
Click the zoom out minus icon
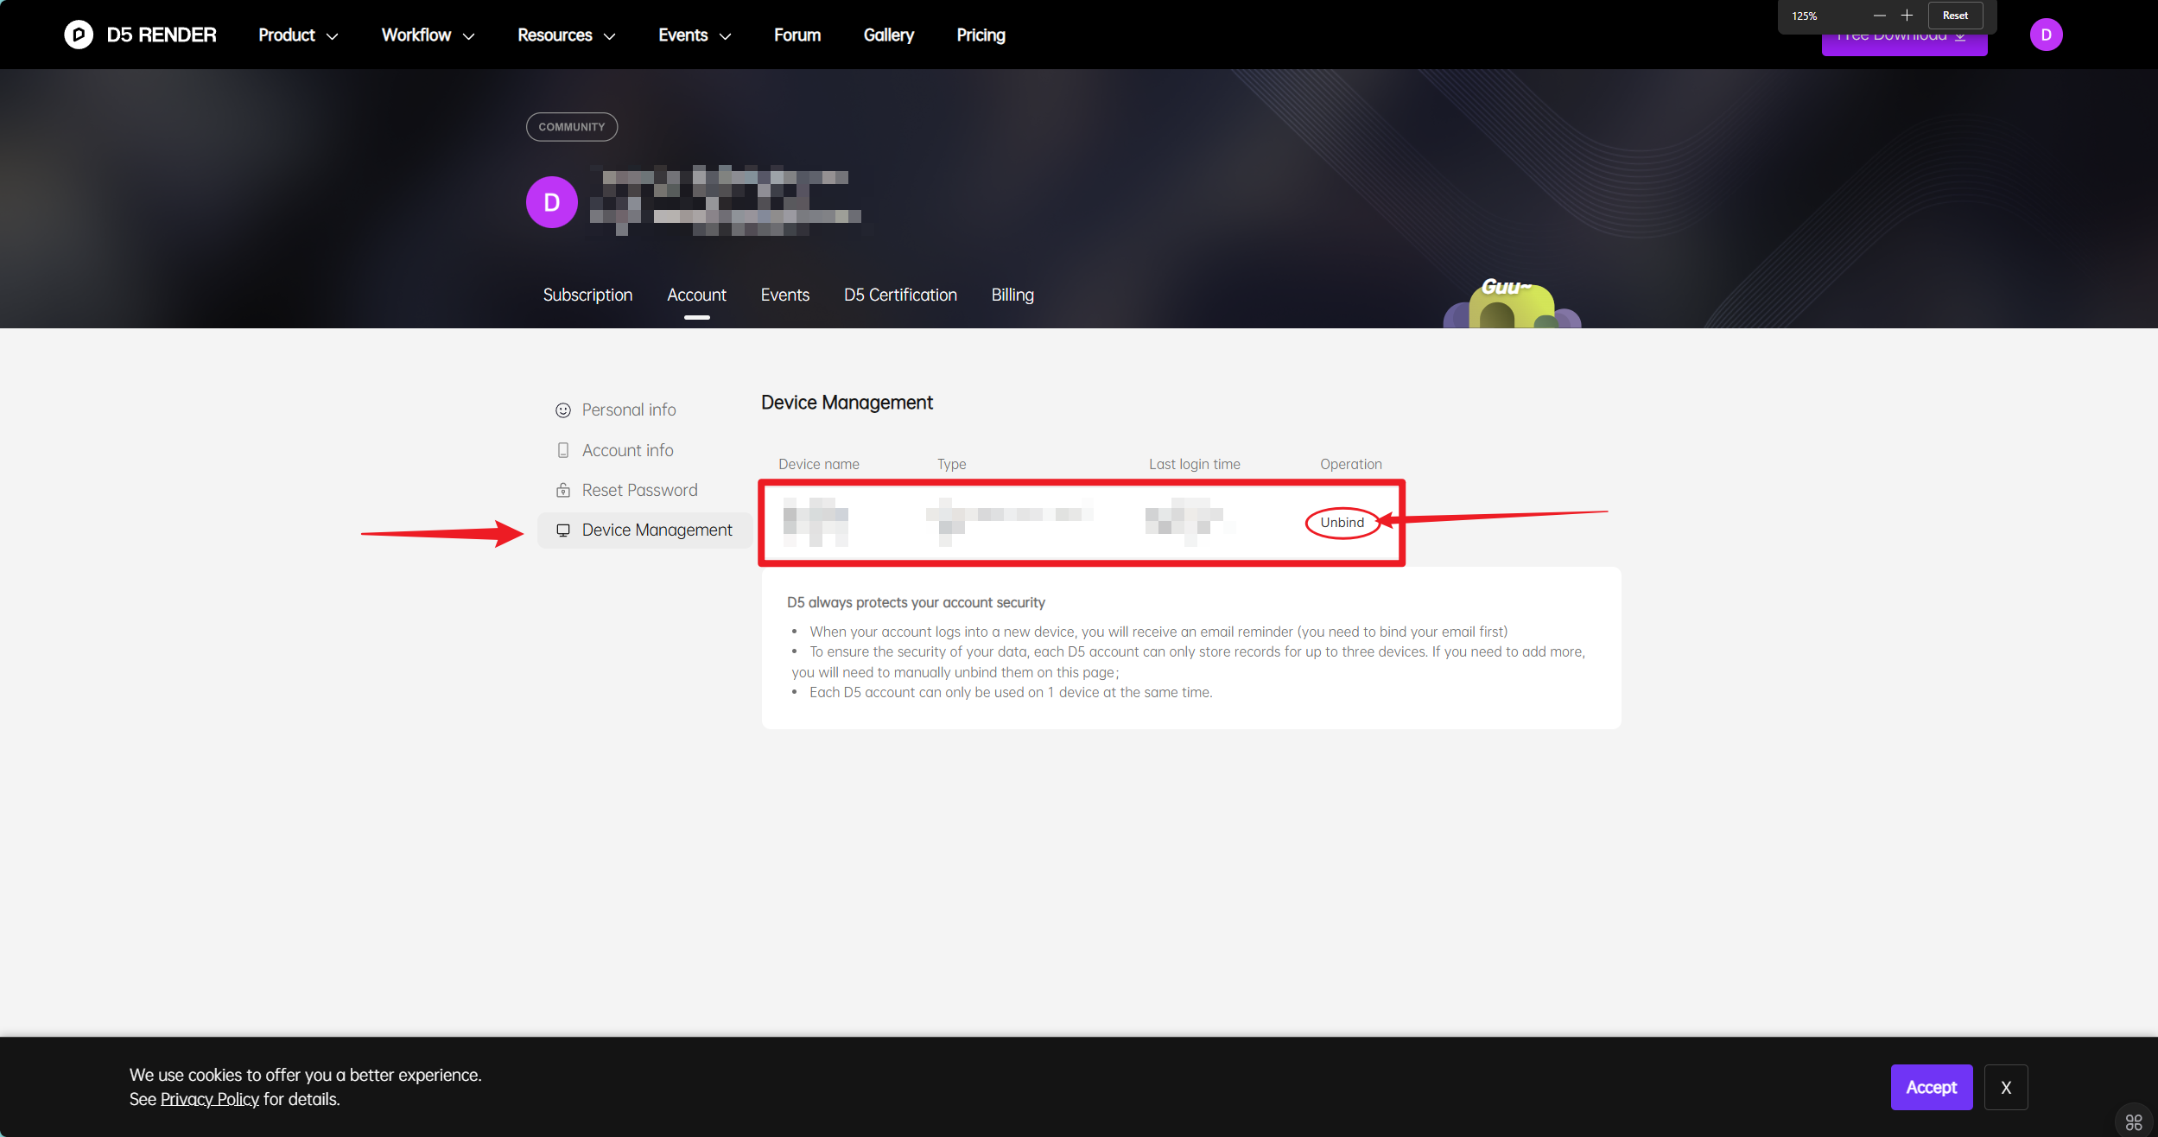(x=1879, y=16)
